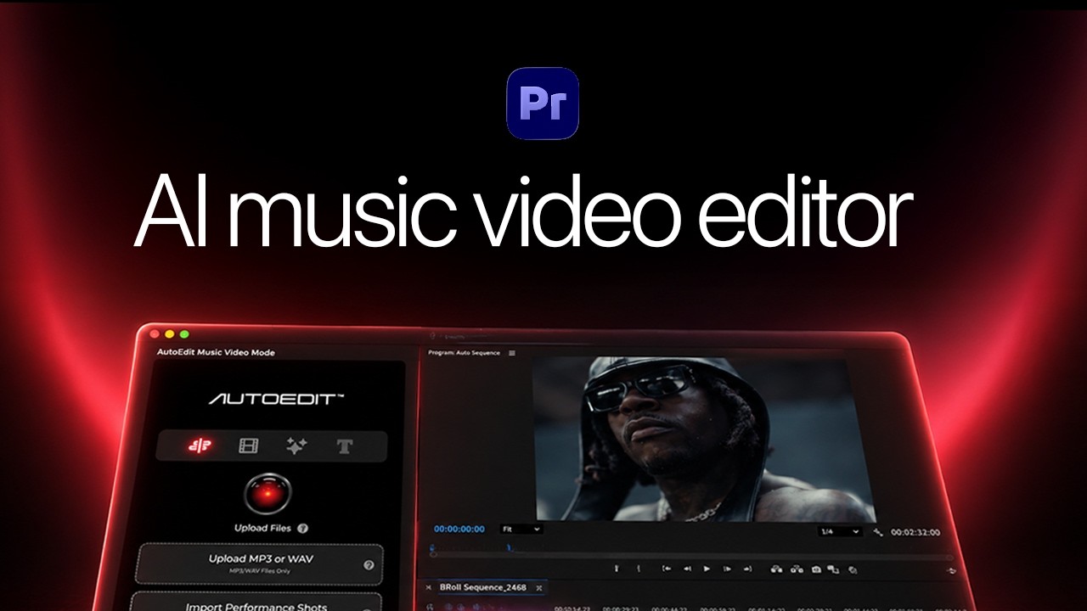Click the Mark In button
The width and height of the screenshot is (1087, 611).
tap(617, 569)
